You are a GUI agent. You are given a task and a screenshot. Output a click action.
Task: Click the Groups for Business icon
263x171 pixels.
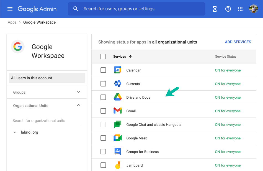pos(118,152)
